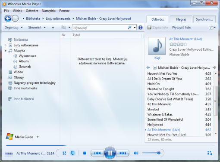This screenshot has width=220, height=162.
Task: Switch to the Nagraj tab
Action: (181, 19)
